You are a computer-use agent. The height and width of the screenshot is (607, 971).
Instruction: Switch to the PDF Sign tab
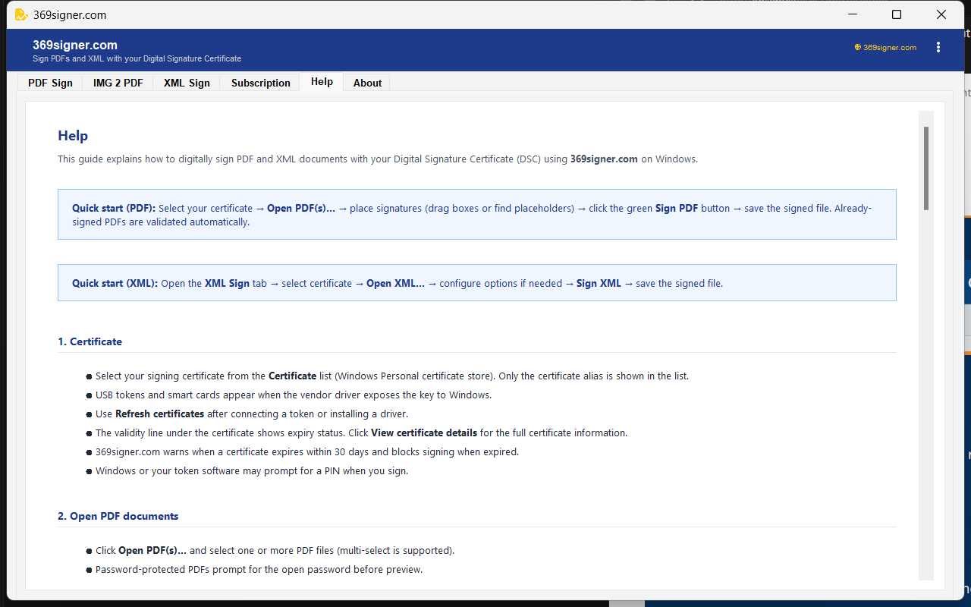pyautogui.click(x=50, y=83)
